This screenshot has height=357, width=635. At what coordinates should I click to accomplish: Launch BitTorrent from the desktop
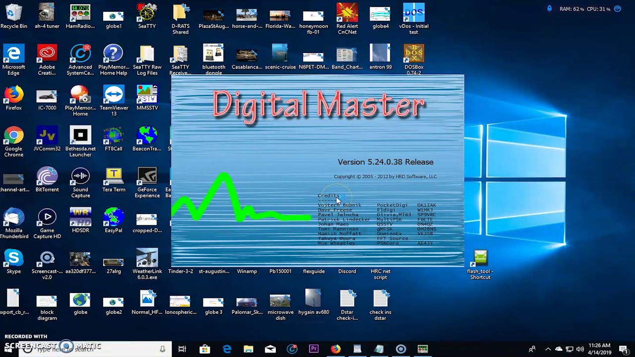click(47, 179)
